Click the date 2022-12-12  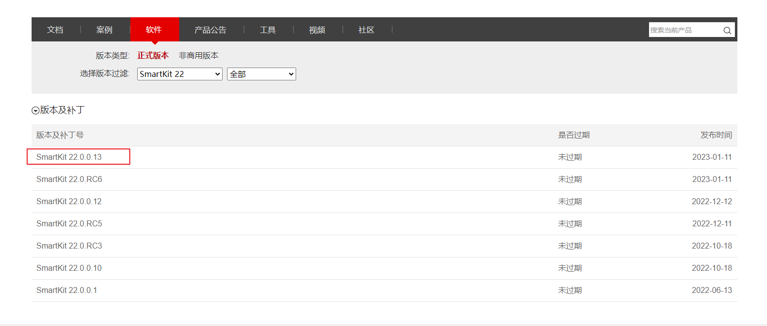click(x=712, y=202)
